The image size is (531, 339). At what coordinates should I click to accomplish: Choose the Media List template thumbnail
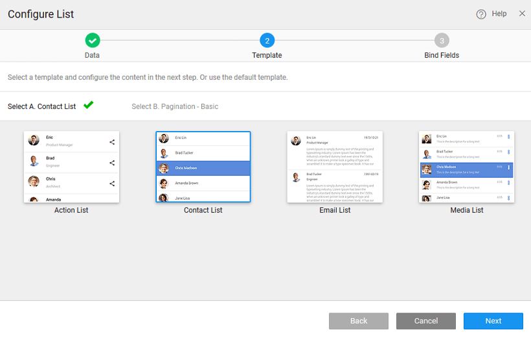pyautogui.click(x=466, y=167)
